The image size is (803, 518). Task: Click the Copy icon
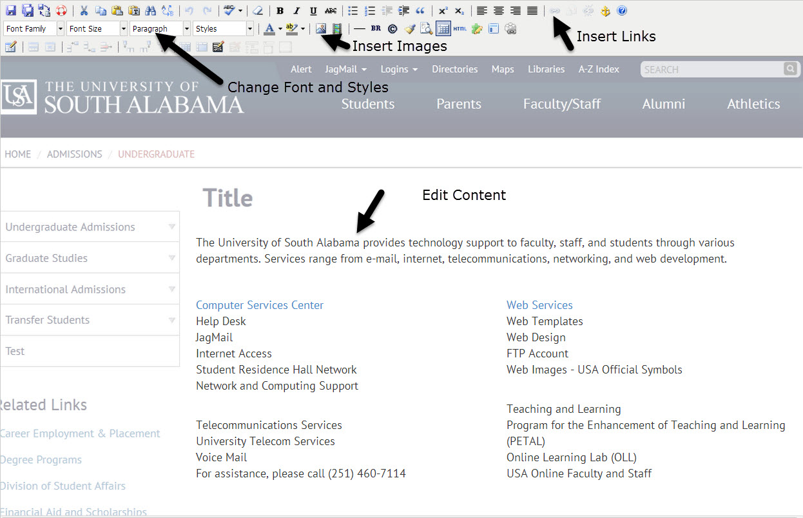[101, 10]
